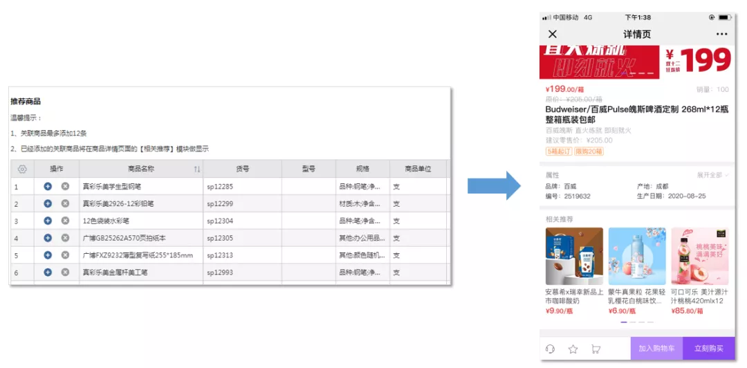Screen dimensions: 747x368
Task: Delete 真彩乐美金属杆美工笔 row via x icon
Action: click(65, 272)
